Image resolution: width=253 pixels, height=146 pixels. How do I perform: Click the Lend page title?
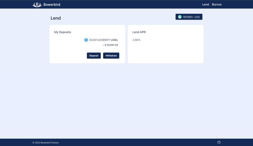click(x=56, y=18)
